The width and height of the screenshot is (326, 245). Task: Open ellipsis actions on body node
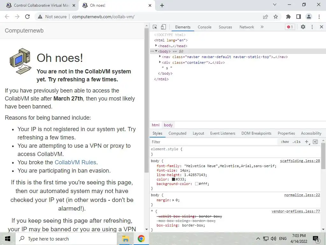(x=152, y=51)
